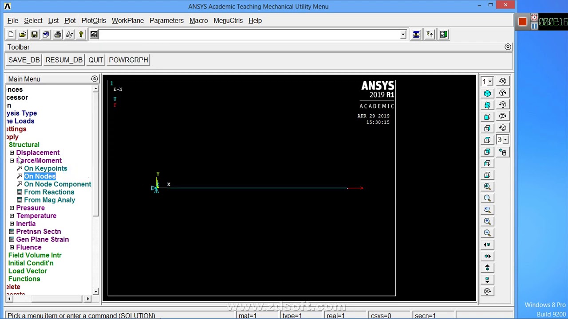The width and height of the screenshot is (568, 319).
Task: Click the Save floppy disk icon
Action: [34, 35]
